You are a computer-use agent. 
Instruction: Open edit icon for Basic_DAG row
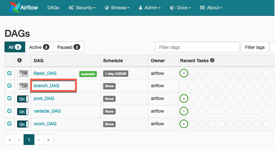pyautogui.click(x=10, y=73)
